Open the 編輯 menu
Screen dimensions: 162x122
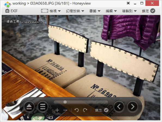click(x=111, y=11)
